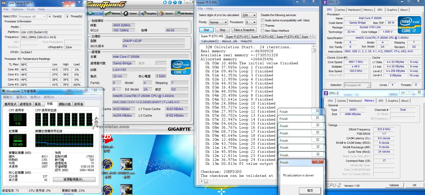Click the EasyTune6 question mark help icon
The image size is (425, 195).
pos(175,3)
